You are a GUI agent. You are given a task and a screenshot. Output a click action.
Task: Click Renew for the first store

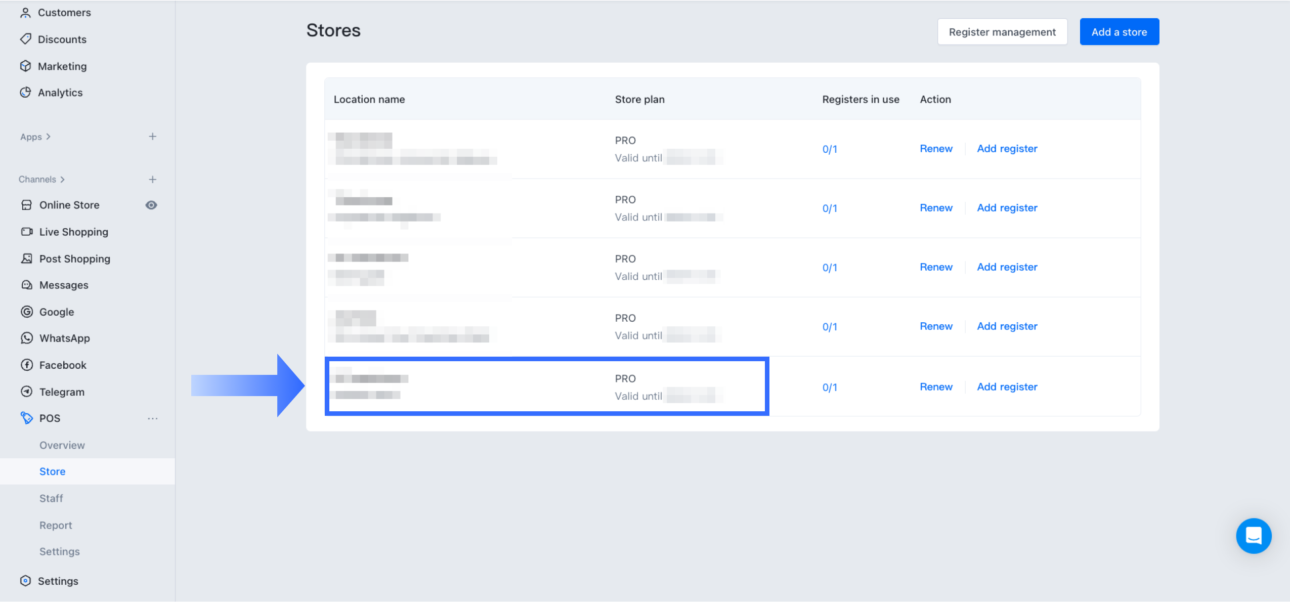click(x=936, y=149)
